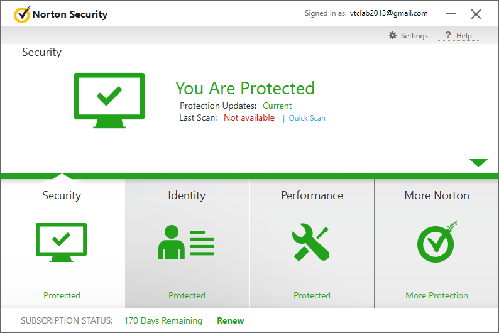Image resolution: width=499 pixels, height=333 pixels.
Task: Click the More Norton checkmark circle icon
Action: [x=436, y=242]
